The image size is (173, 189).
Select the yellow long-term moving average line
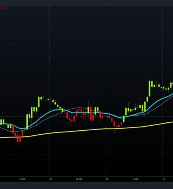pos(84,130)
